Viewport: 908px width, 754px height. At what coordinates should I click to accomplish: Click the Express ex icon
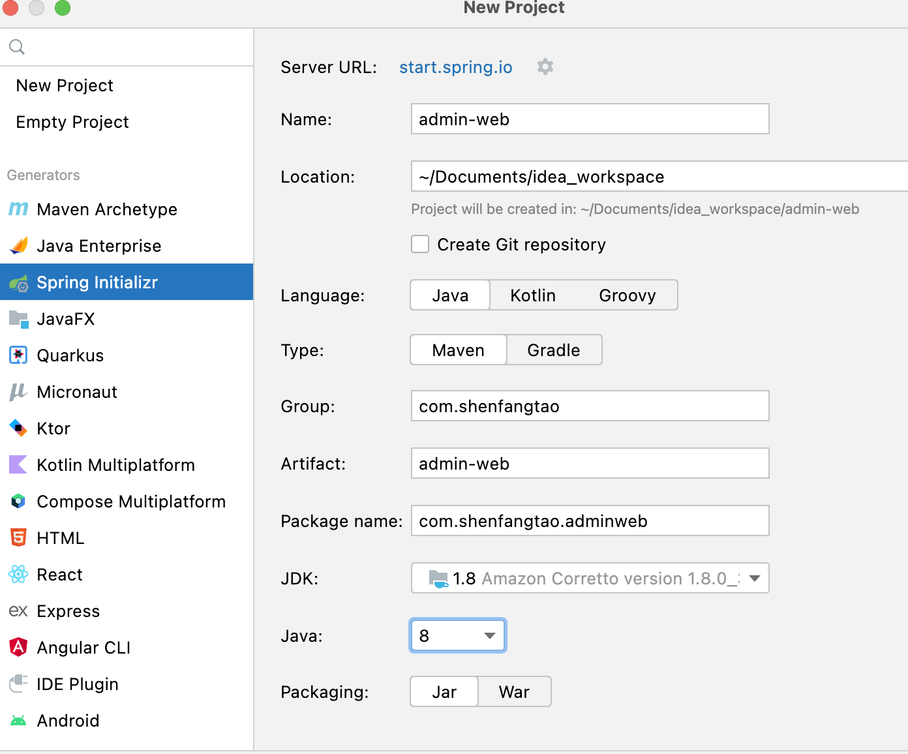click(18, 611)
